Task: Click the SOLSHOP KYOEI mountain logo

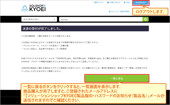Action: [25, 8]
